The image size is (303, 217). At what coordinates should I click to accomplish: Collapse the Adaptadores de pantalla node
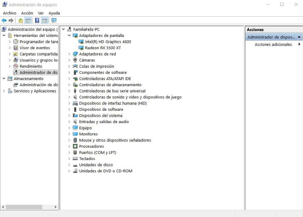pos(69,35)
